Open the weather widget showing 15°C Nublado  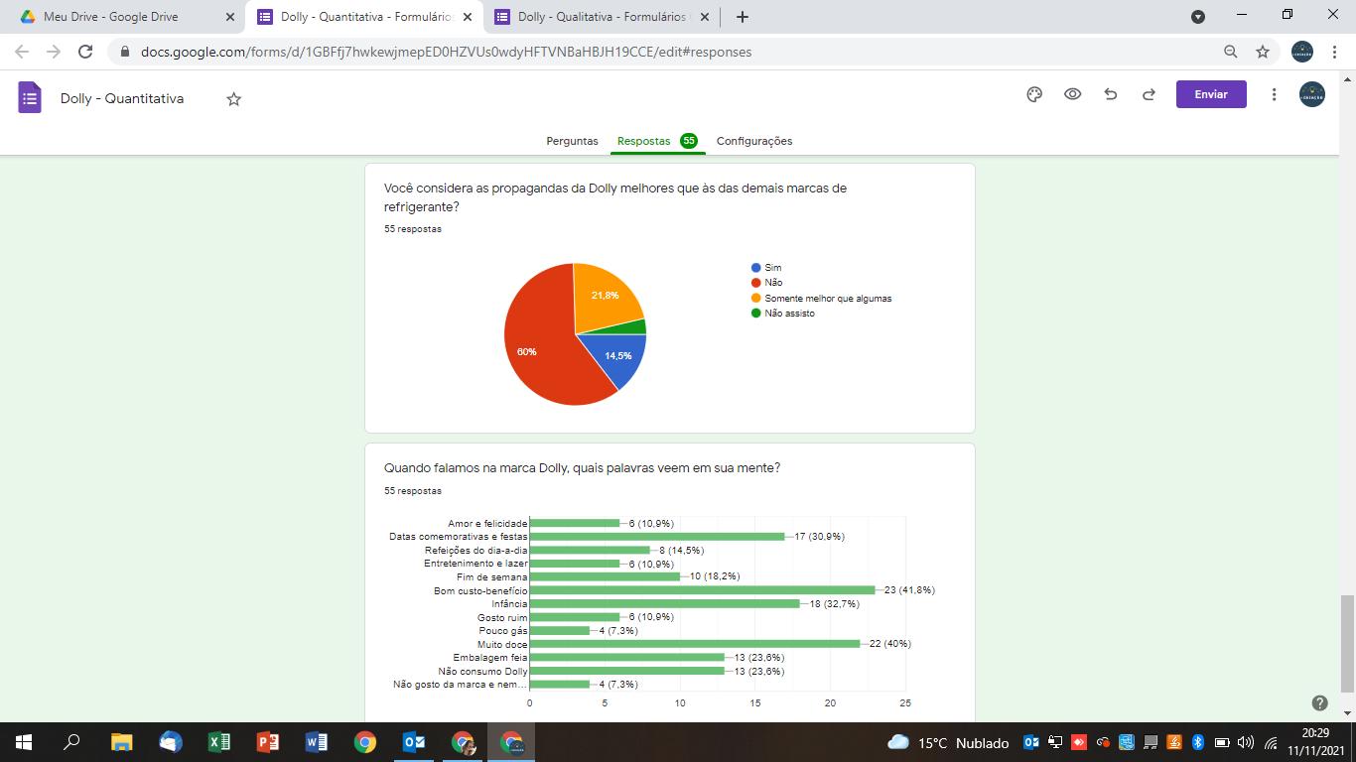(x=947, y=742)
